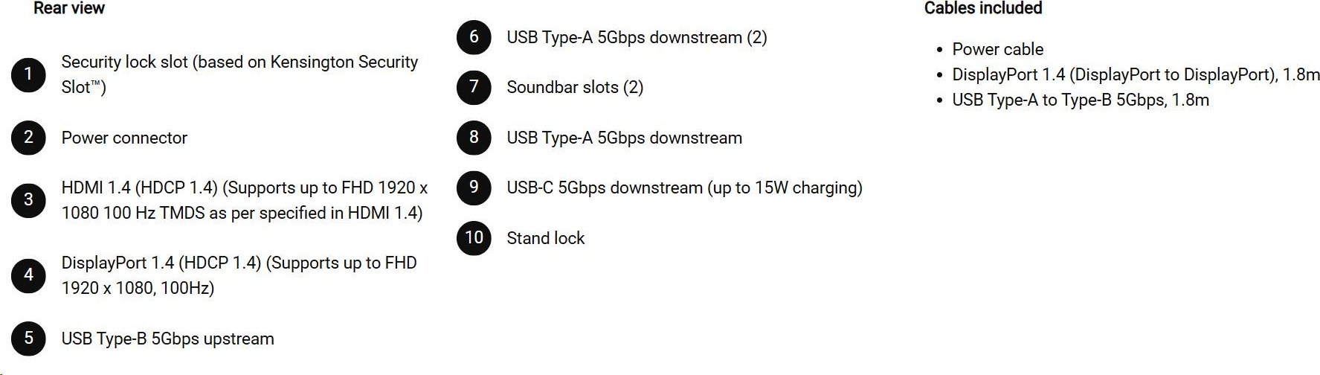Screen dimensions: 1320x375
Task: Click the Stand lock label text
Action: 546,238
